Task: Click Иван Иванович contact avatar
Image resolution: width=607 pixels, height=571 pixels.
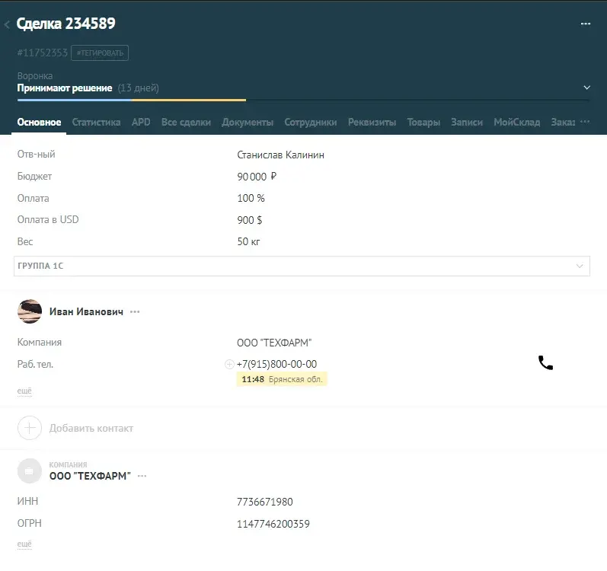Action: (x=30, y=311)
